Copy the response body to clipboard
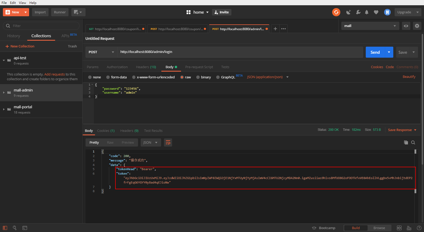The image size is (424, 232). [x=406, y=143]
